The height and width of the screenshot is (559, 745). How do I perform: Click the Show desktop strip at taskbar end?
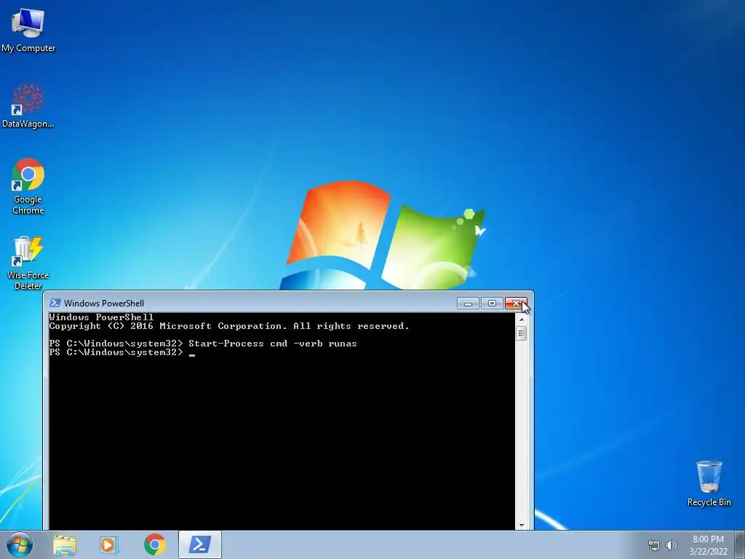click(x=741, y=544)
